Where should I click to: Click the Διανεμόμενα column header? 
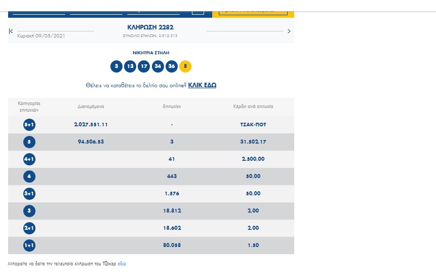(x=91, y=107)
